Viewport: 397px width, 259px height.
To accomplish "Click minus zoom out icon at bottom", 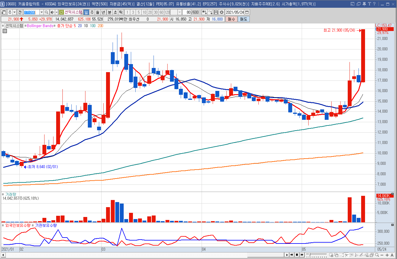I will click(x=382, y=255).
